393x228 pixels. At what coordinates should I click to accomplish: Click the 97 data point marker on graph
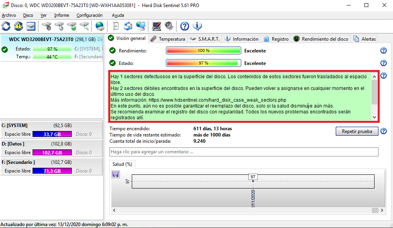click(253, 181)
